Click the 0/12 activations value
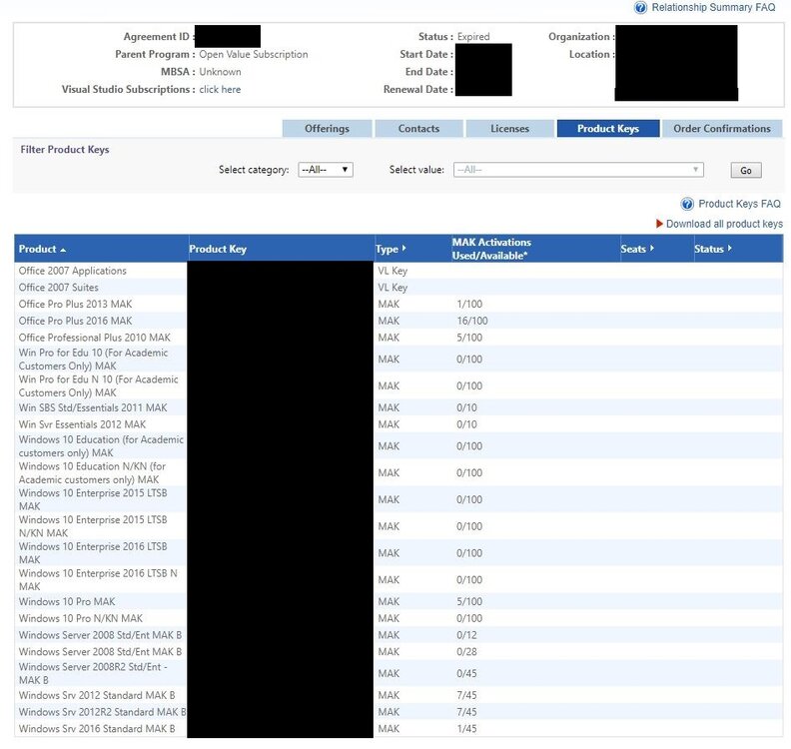 click(x=466, y=635)
